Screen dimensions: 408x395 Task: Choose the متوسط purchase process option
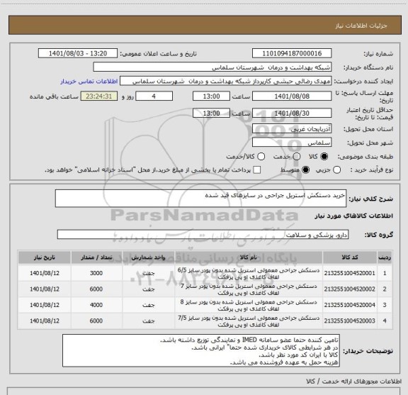click(x=305, y=170)
